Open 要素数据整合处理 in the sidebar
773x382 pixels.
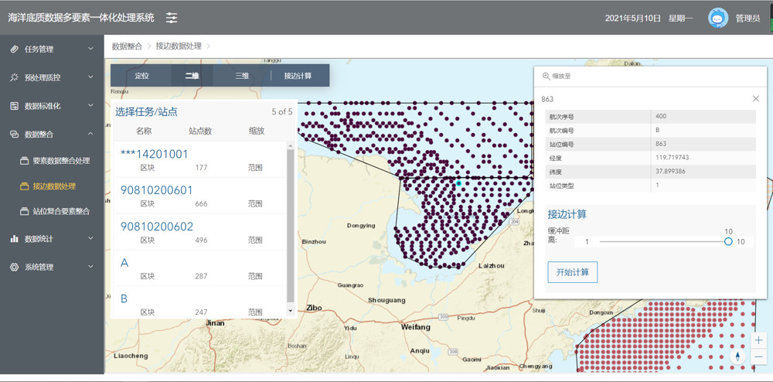(x=61, y=161)
